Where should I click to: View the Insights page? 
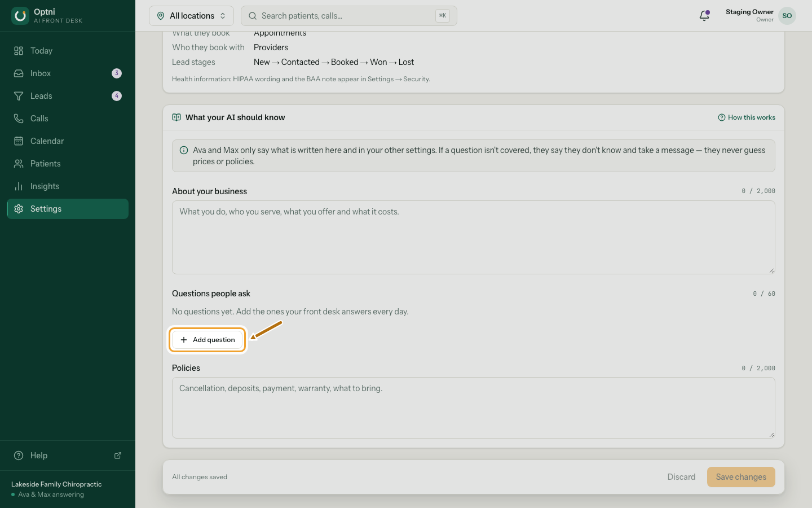pos(68,186)
